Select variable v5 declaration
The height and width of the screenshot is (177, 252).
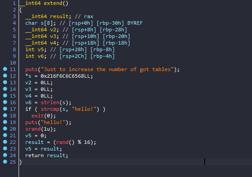click(41, 49)
